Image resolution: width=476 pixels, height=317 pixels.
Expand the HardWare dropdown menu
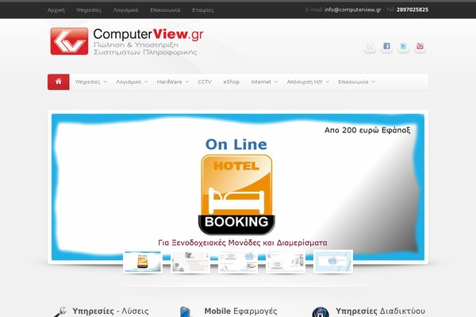(172, 82)
